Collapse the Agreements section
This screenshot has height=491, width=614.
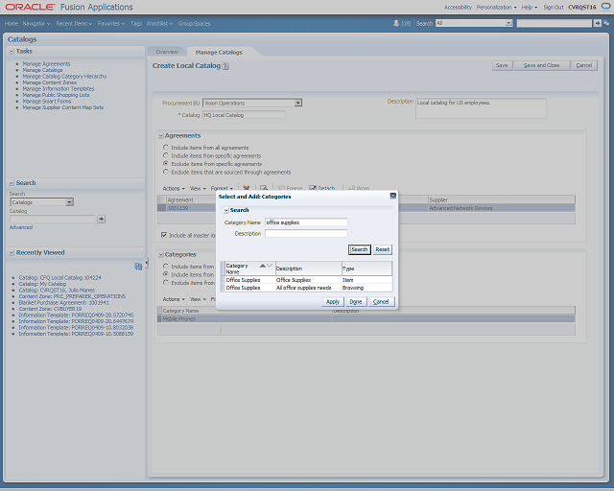pyautogui.click(x=161, y=136)
